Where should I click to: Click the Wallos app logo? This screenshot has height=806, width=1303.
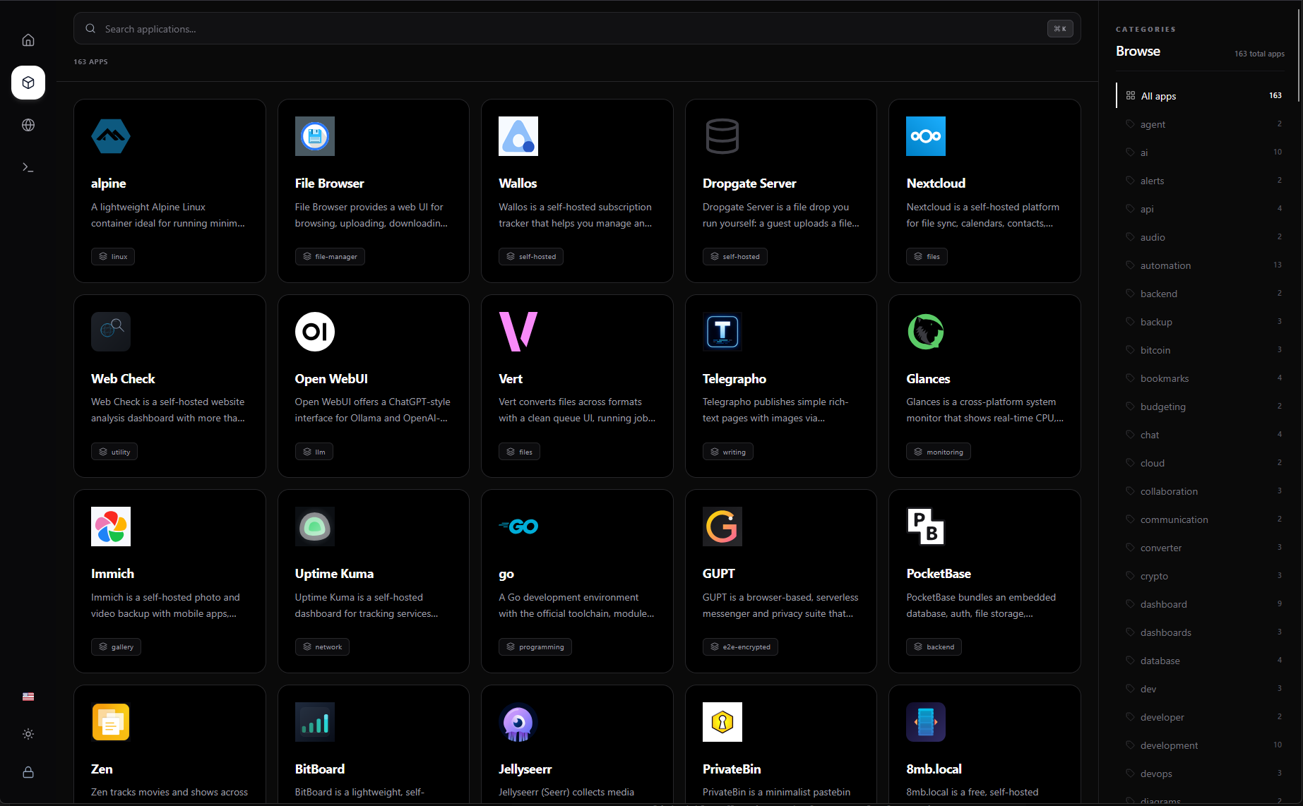pyautogui.click(x=518, y=136)
